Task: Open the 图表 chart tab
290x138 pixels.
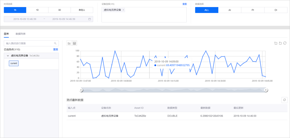Action: pyautogui.click(x=6, y=34)
